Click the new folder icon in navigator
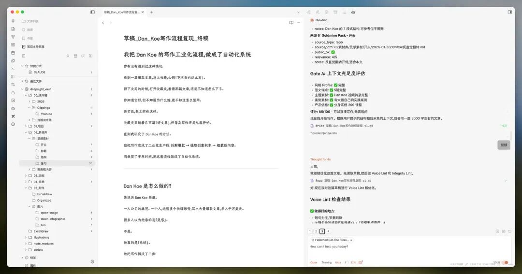The height and width of the screenshot is (274, 522). [x=90, y=56]
